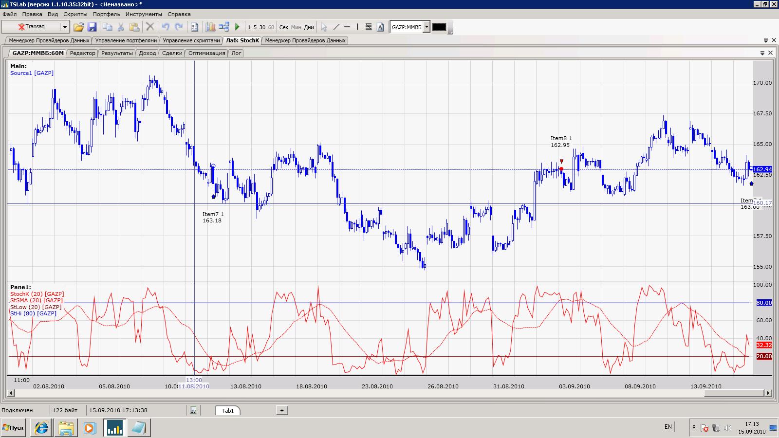The height and width of the screenshot is (438, 779).
Task: Expand the GAZP:ММВБ symbol combo box
Action: [427, 27]
